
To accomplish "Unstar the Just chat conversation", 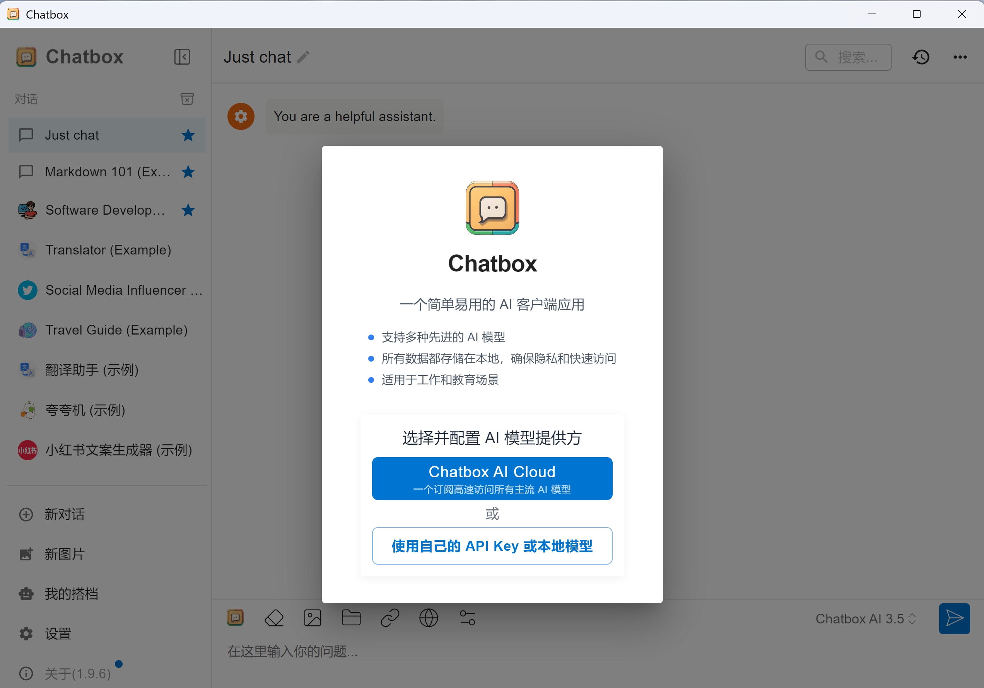I will tap(188, 135).
